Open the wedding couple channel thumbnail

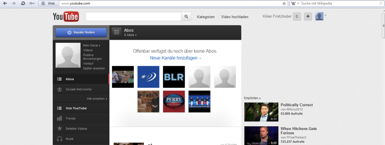coord(148,101)
